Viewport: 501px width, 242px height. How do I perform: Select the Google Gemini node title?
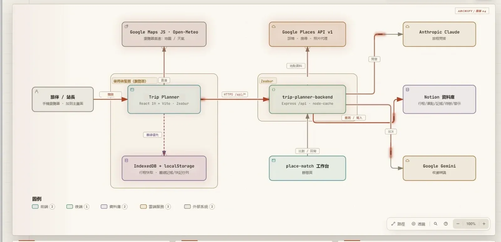tap(439, 166)
